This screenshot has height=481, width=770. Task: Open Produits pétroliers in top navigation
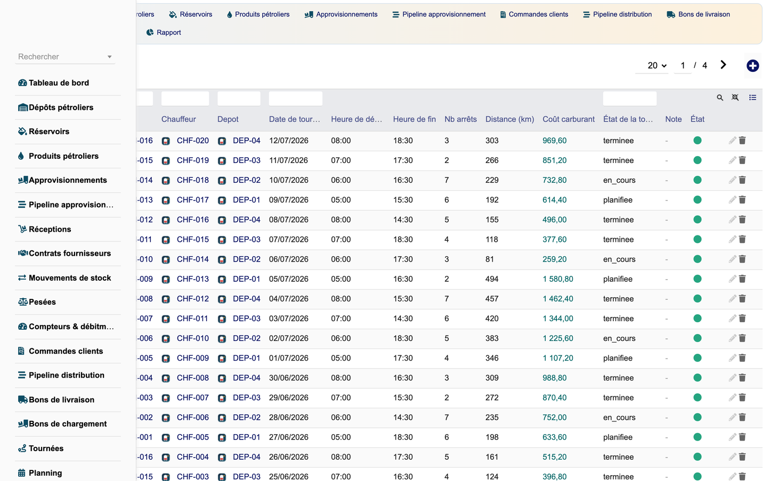(x=258, y=14)
